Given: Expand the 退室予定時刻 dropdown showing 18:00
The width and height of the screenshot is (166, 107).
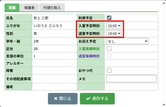Looking at the screenshot, I should point(114,33).
